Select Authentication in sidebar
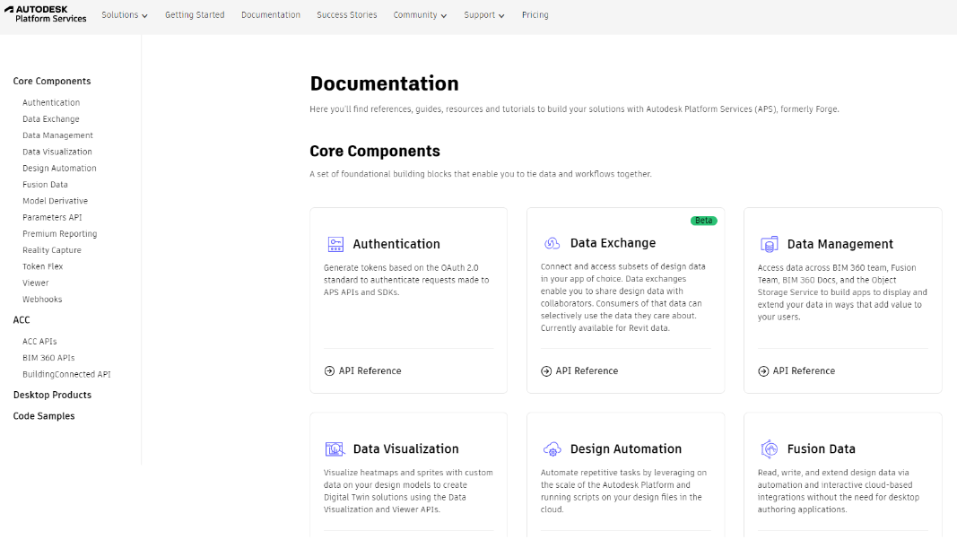957x557 pixels. (51, 102)
